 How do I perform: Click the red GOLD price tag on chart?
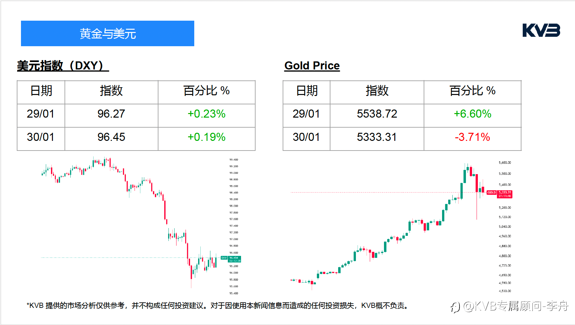point(500,194)
